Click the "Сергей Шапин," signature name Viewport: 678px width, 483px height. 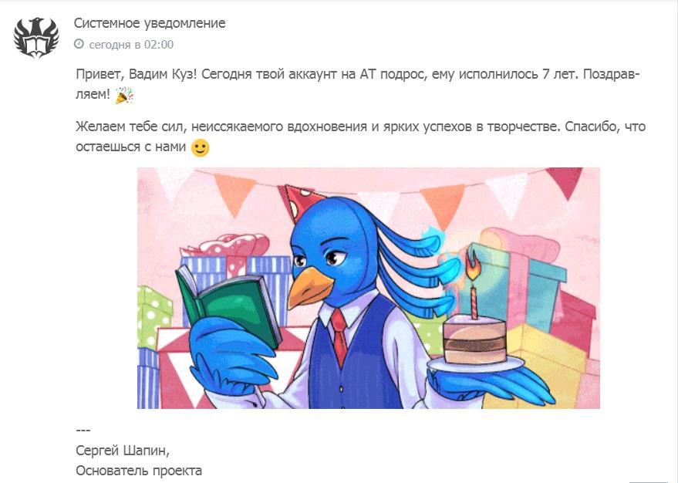point(123,451)
